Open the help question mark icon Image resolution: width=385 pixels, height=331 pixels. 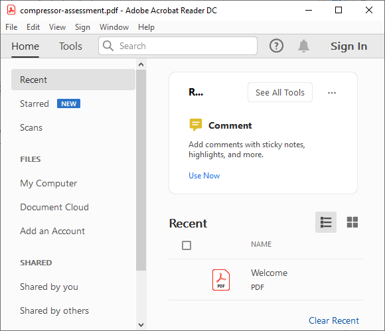(277, 46)
